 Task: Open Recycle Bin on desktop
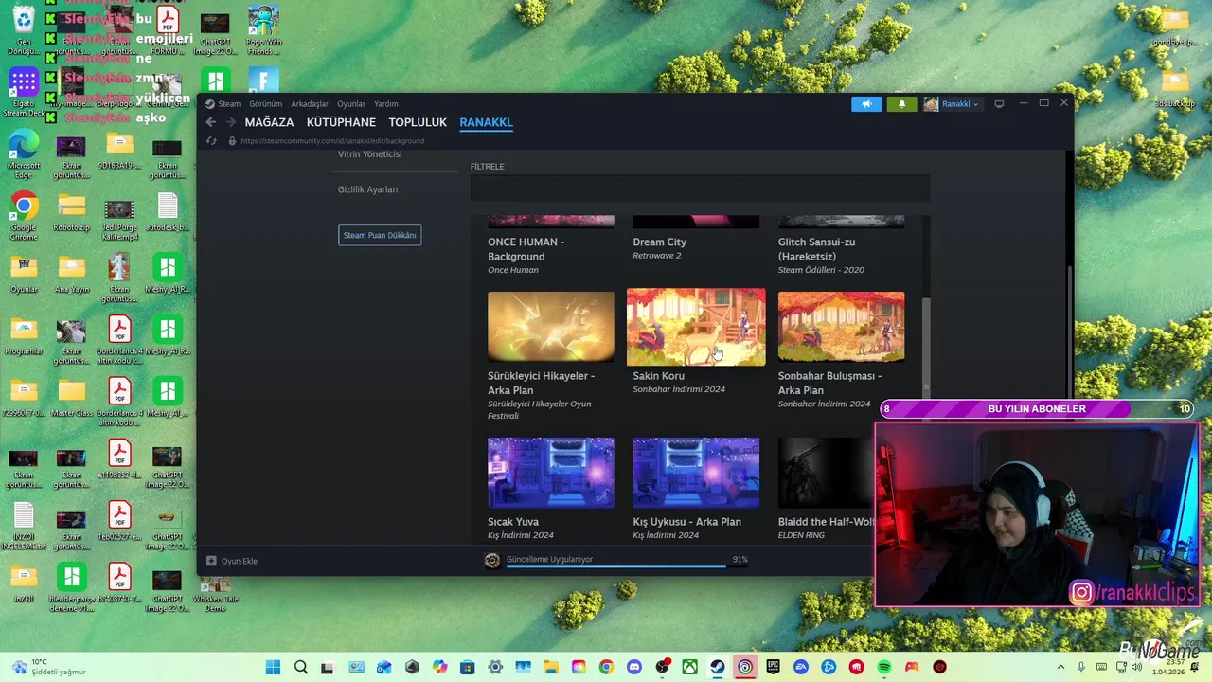(x=24, y=30)
